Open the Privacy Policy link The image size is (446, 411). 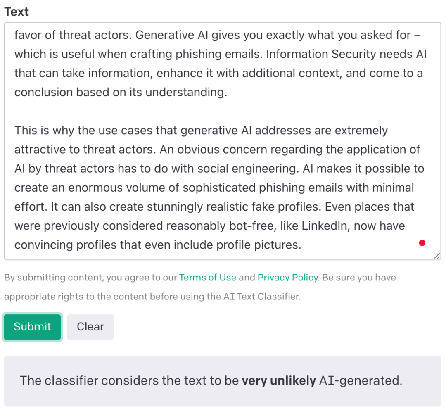[287, 278]
